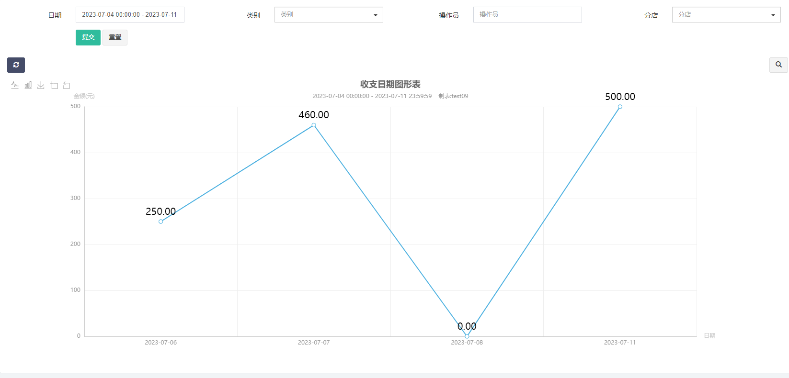
Task: Click chart title 收支日期图形表
Action: coord(390,84)
